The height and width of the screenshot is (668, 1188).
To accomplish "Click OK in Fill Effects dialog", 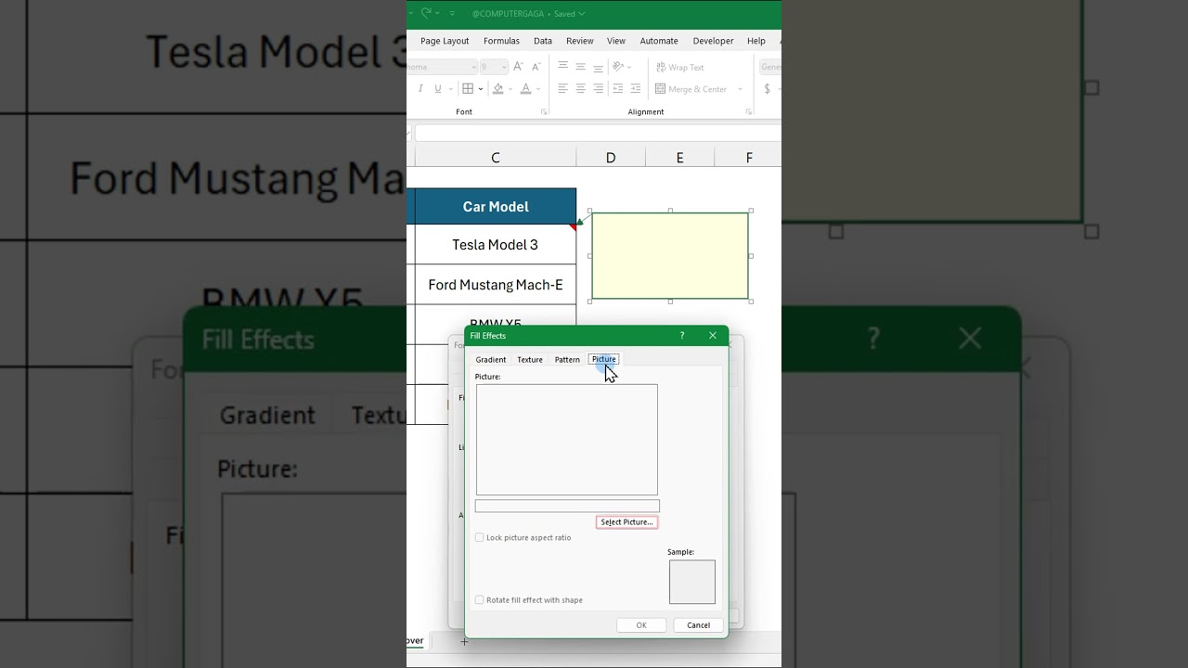I will click(x=641, y=625).
